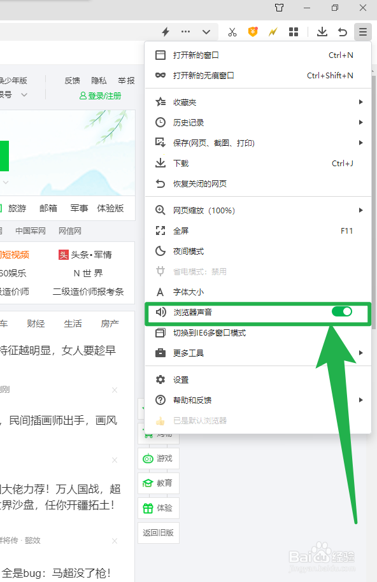Switch to the 财经 news tab
377x582 pixels.
[36, 323]
